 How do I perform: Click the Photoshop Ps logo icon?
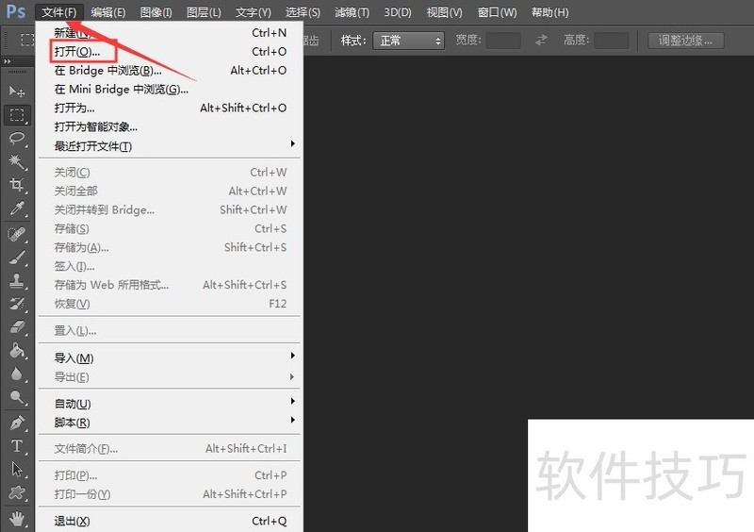click(x=16, y=11)
